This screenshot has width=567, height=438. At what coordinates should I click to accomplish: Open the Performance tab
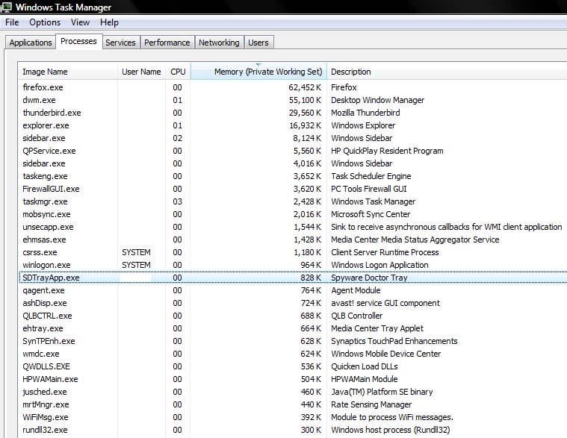tap(167, 43)
